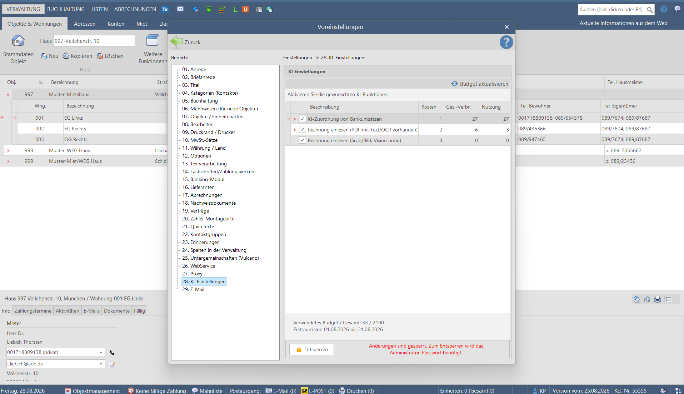Click the speech bubble icon top right

(x=677, y=9)
